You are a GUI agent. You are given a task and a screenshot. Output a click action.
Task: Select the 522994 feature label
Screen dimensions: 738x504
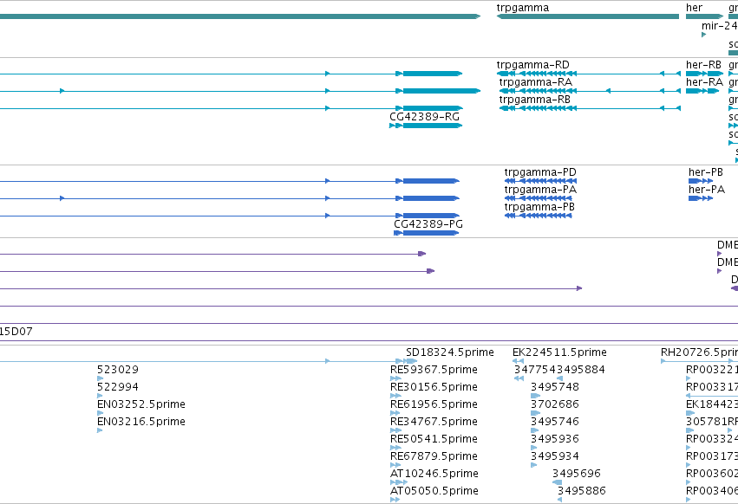coord(118,386)
